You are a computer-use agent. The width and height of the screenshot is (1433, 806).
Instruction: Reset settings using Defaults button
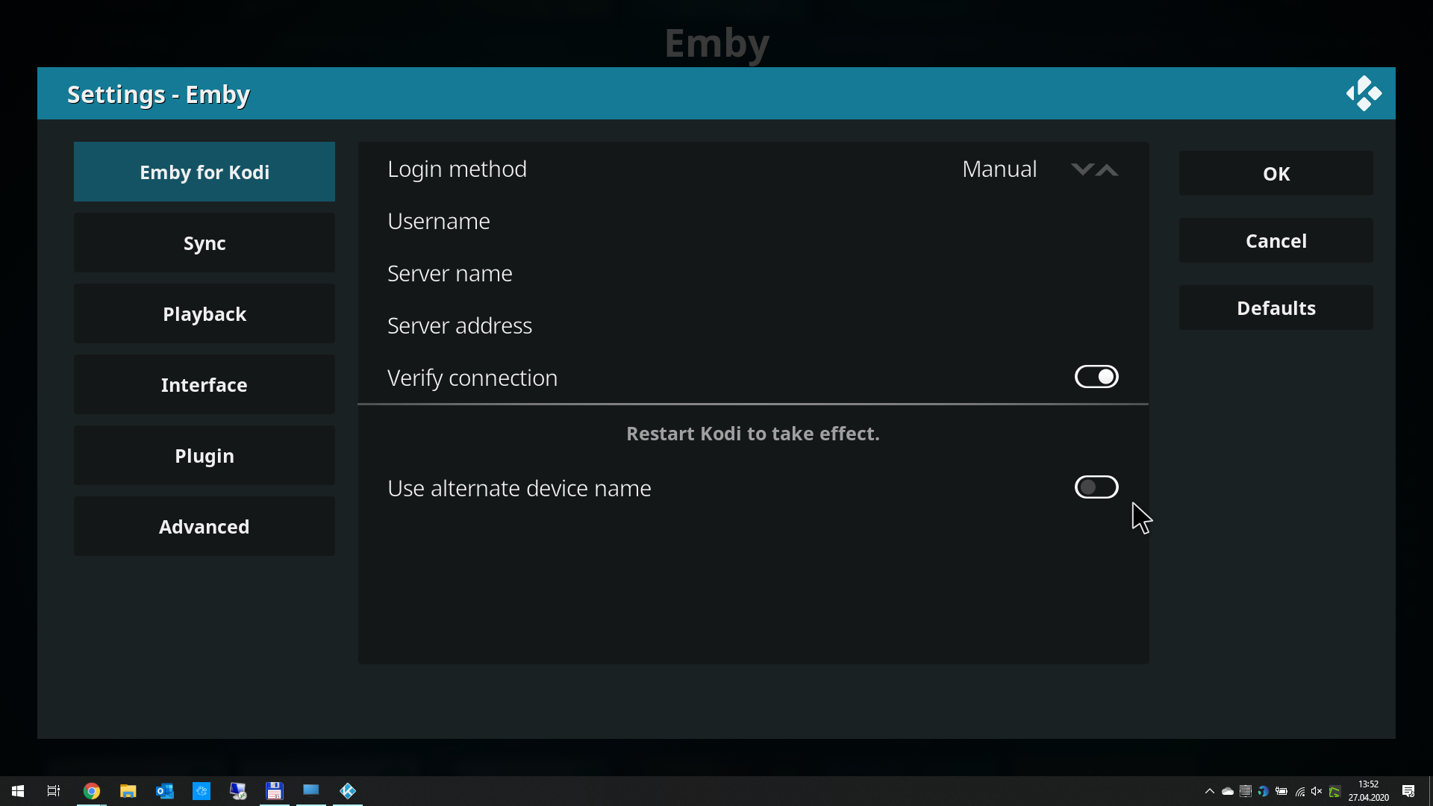1276,307
